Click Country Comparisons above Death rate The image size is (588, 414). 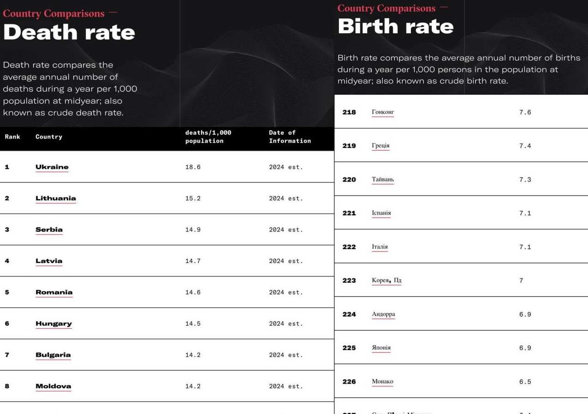click(x=53, y=13)
